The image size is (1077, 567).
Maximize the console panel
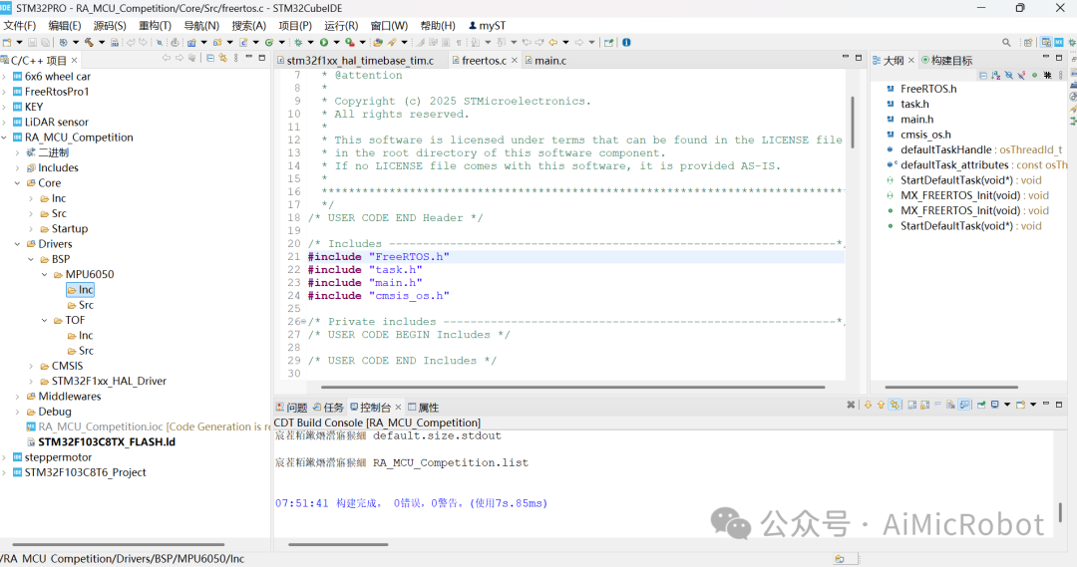pyautogui.click(x=1059, y=405)
